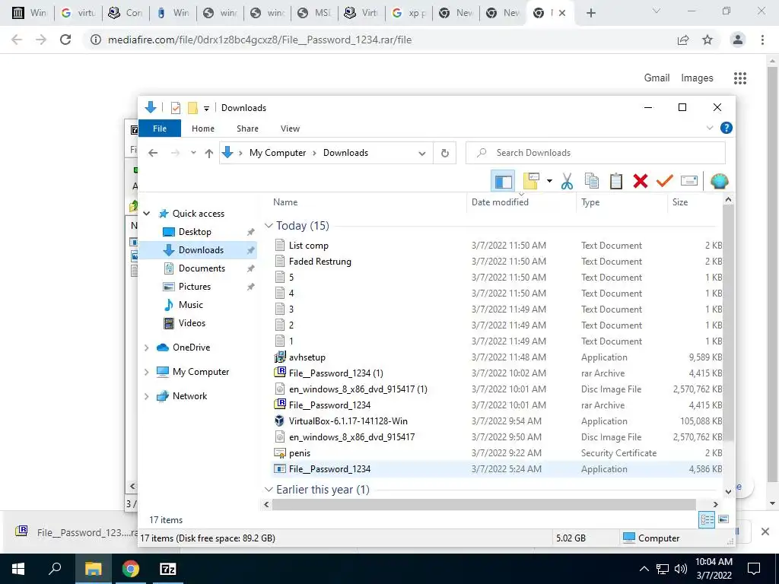Click the horizontal scrollbar in file list
The width and height of the screenshot is (779, 584).
[x=484, y=505]
